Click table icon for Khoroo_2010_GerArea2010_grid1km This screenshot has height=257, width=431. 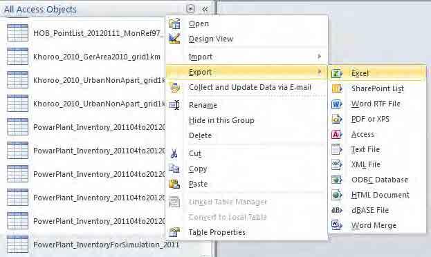[17, 57]
